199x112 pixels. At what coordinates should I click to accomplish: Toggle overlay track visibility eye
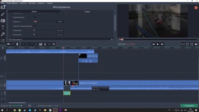(5, 56)
